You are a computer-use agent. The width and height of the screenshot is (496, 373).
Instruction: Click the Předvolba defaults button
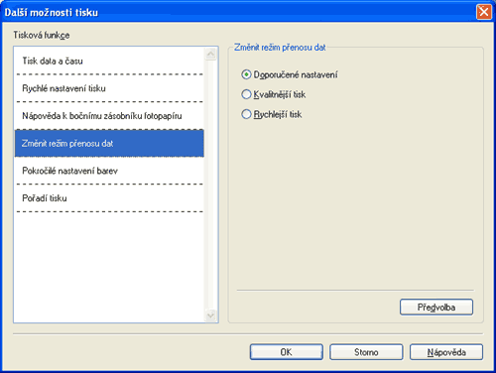[436, 308]
